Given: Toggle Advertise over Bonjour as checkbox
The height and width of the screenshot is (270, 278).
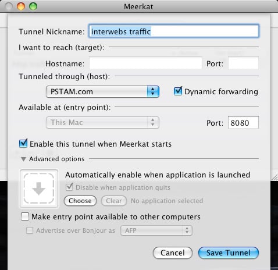Looking at the screenshot, I should coord(30,230).
